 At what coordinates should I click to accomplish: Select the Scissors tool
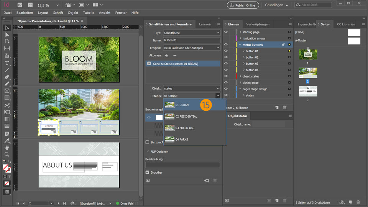pyautogui.click(x=7, y=105)
